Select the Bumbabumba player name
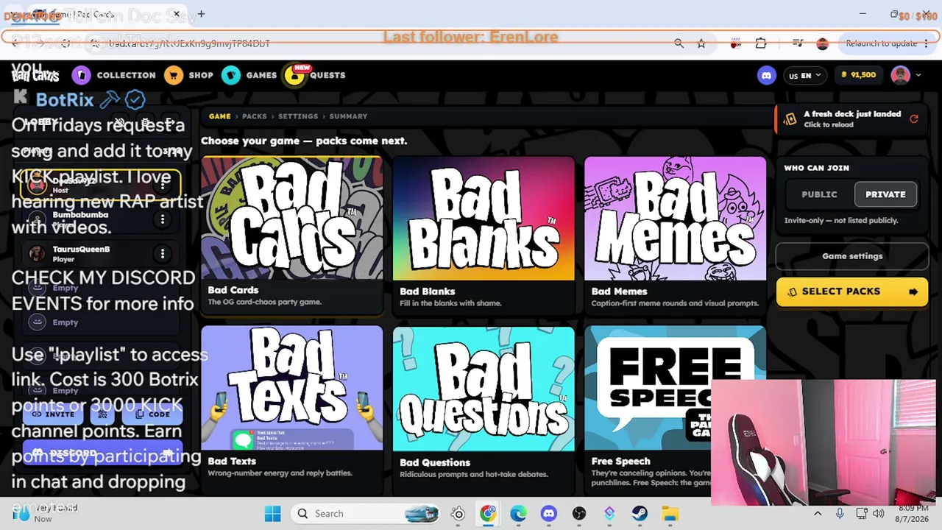The height and width of the screenshot is (530, 942). click(x=80, y=215)
